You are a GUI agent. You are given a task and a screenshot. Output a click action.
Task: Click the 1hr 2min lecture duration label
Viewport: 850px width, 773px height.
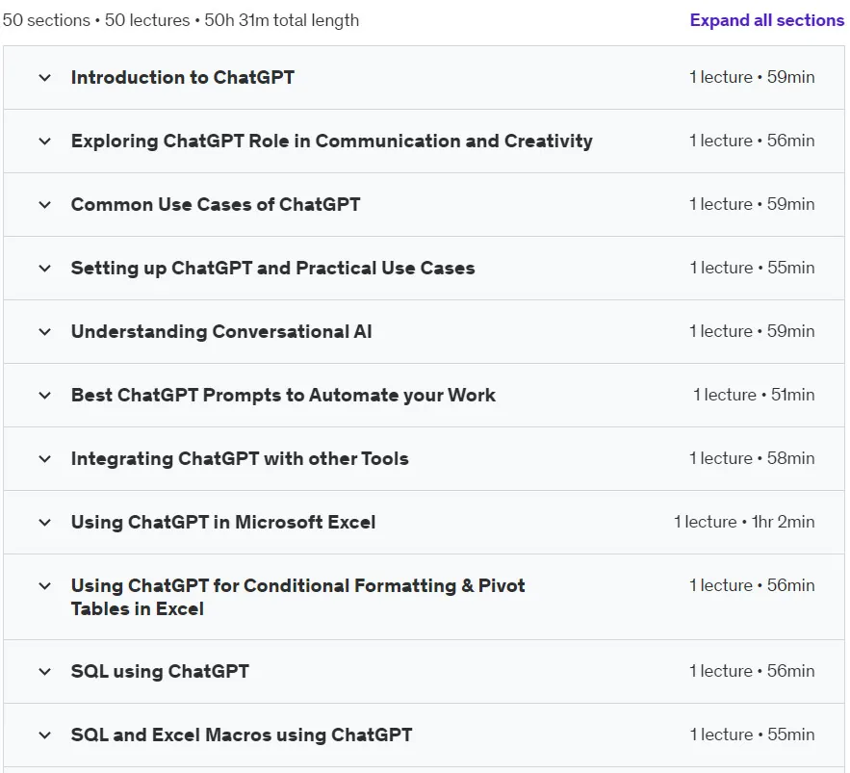783,522
